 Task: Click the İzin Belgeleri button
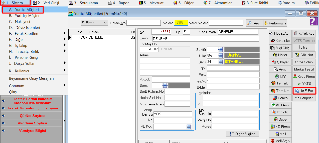coord(304,98)
